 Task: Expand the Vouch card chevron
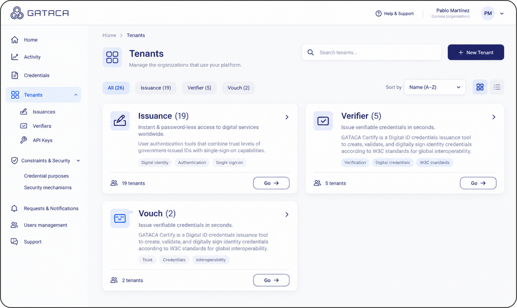tap(287, 214)
